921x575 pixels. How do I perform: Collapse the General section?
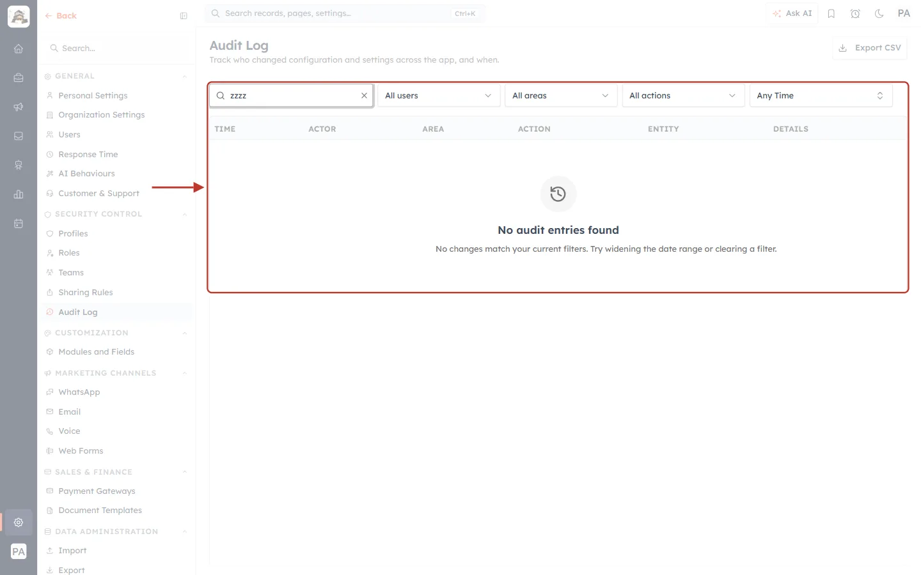pyautogui.click(x=185, y=76)
